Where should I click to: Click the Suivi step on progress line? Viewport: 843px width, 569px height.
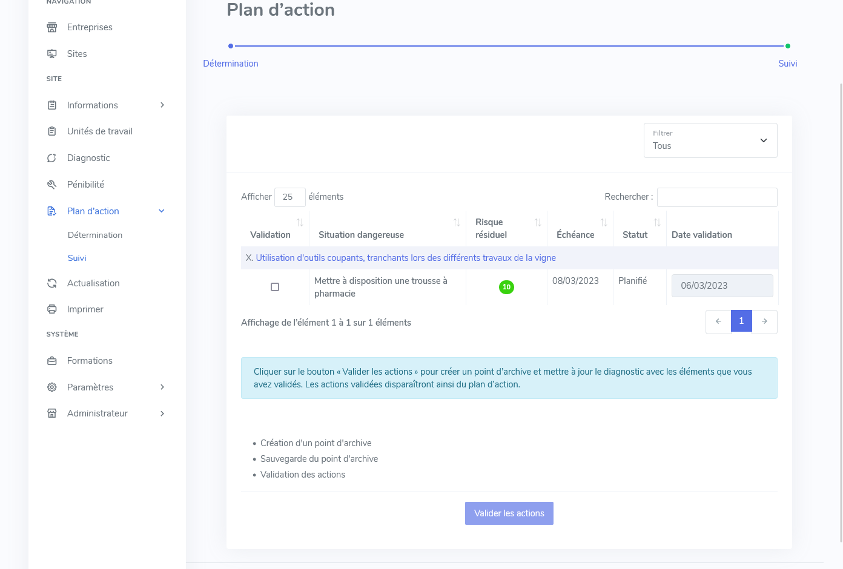pos(787,63)
